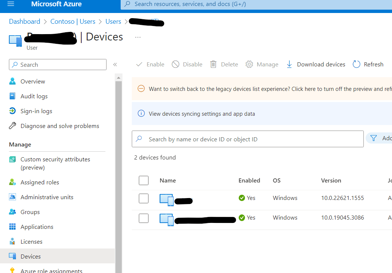Focus the global search resources box

click(256, 4)
